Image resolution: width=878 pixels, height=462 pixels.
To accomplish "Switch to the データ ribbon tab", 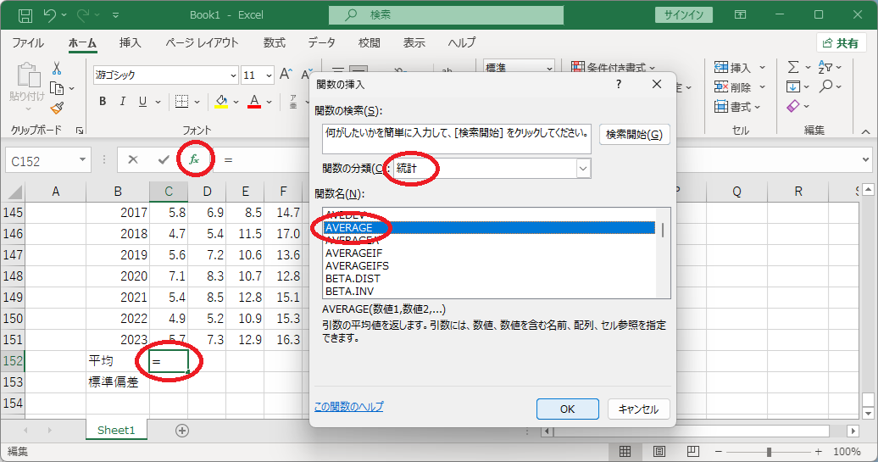I will point(322,43).
